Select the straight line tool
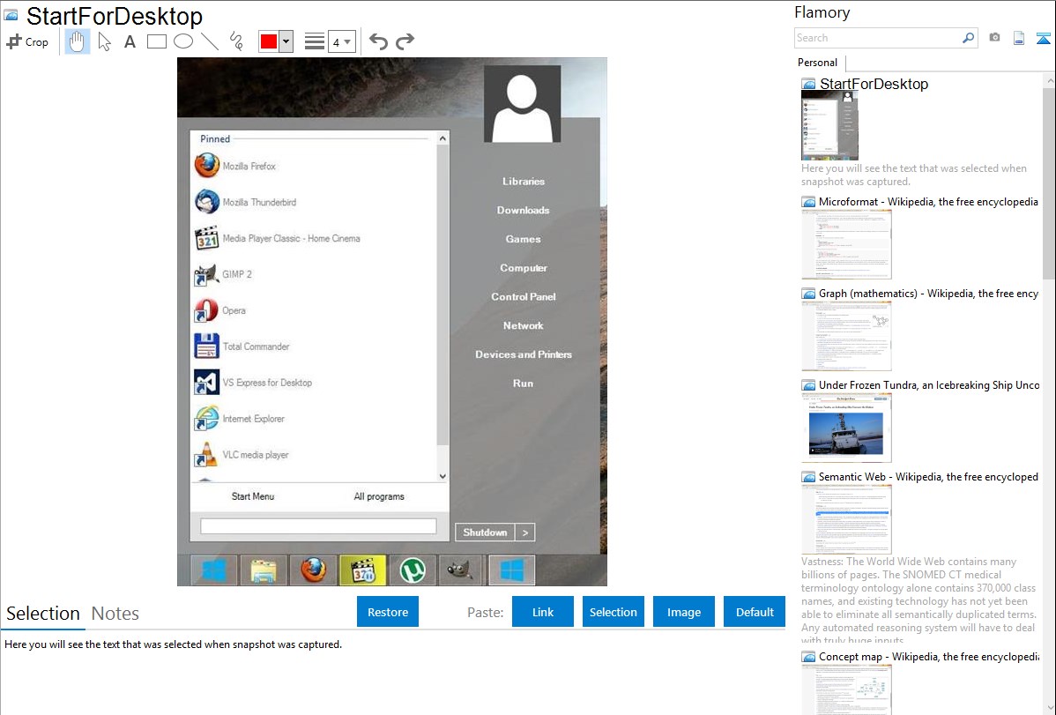The width and height of the screenshot is (1056, 715). pos(210,41)
